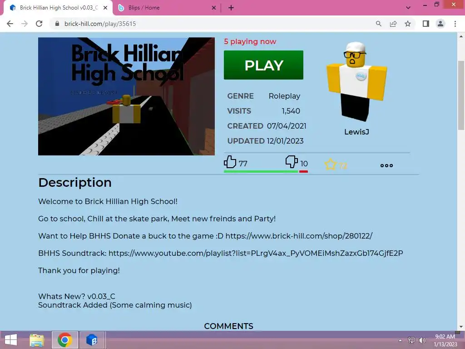Click the page vertical scrollbar thumb
The height and width of the screenshot is (349, 465).
[461, 95]
